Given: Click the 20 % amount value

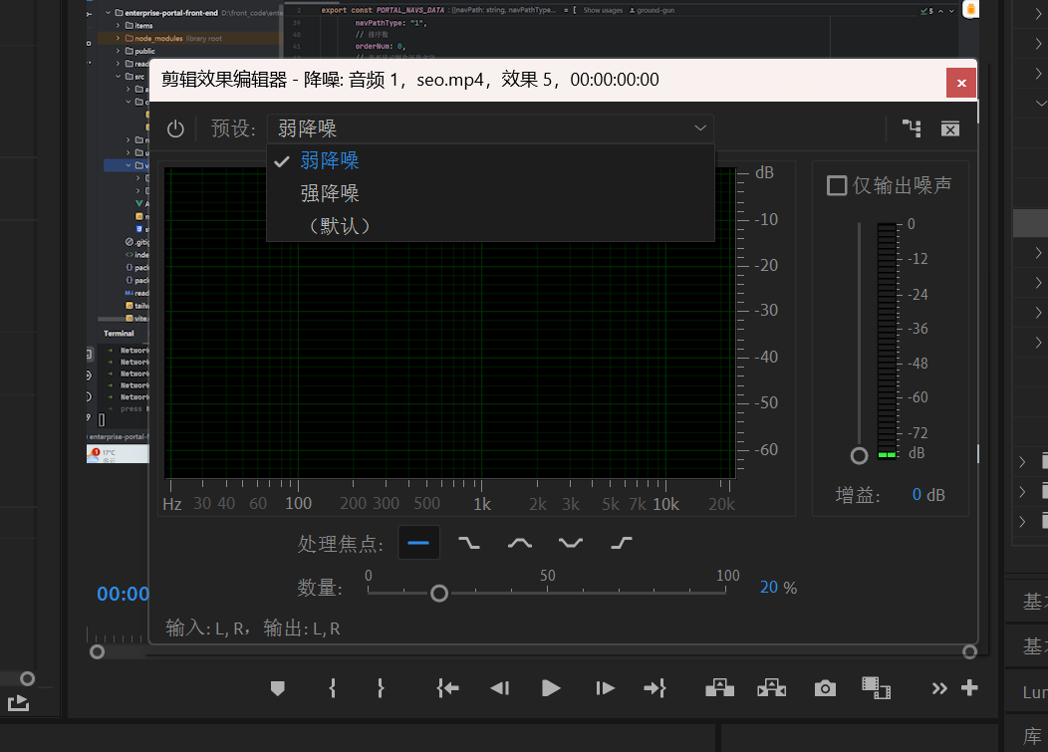Looking at the screenshot, I should 769,588.
